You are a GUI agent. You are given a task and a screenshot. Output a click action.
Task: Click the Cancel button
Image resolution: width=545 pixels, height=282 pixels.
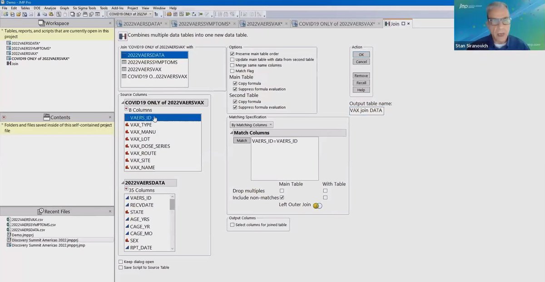click(x=362, y=62)
